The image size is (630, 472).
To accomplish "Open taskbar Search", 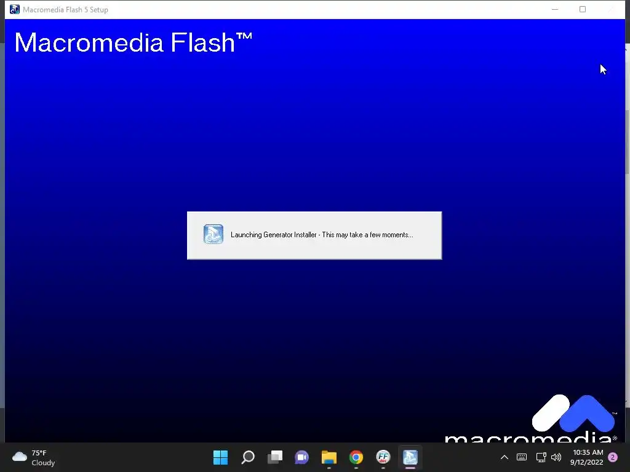I will coord(247,457).
